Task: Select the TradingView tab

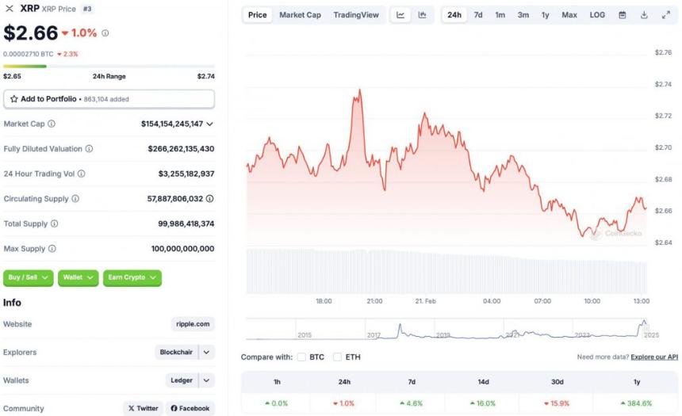Action: (356, 15)
